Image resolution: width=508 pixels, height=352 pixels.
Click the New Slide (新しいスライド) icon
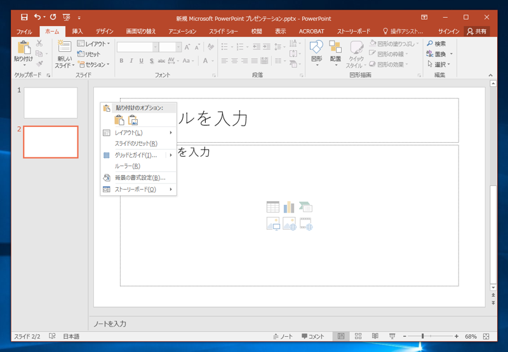[64, 47]
